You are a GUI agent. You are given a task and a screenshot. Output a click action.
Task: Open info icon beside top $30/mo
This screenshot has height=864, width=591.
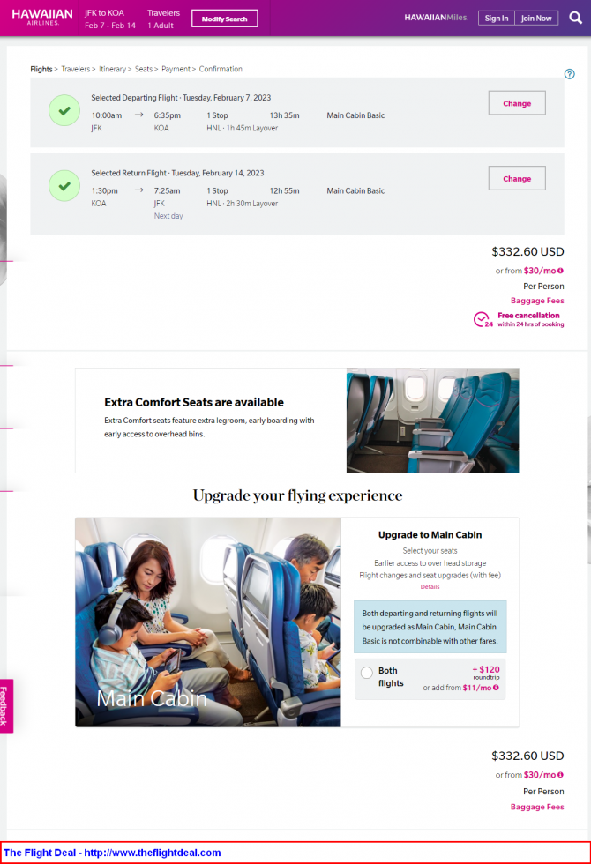point(561,271)
